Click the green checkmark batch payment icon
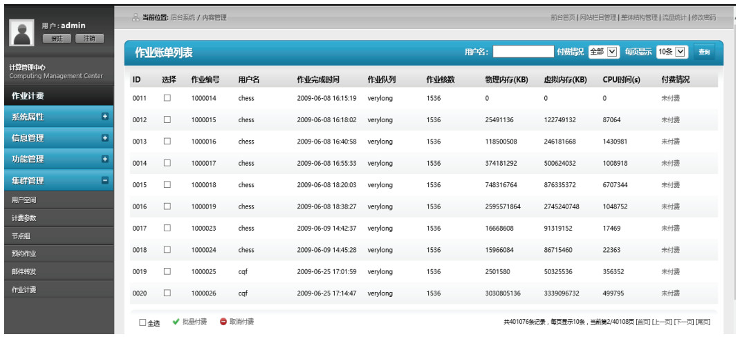The width and height of the screenshot is (740, 339). tap(176, 322)
